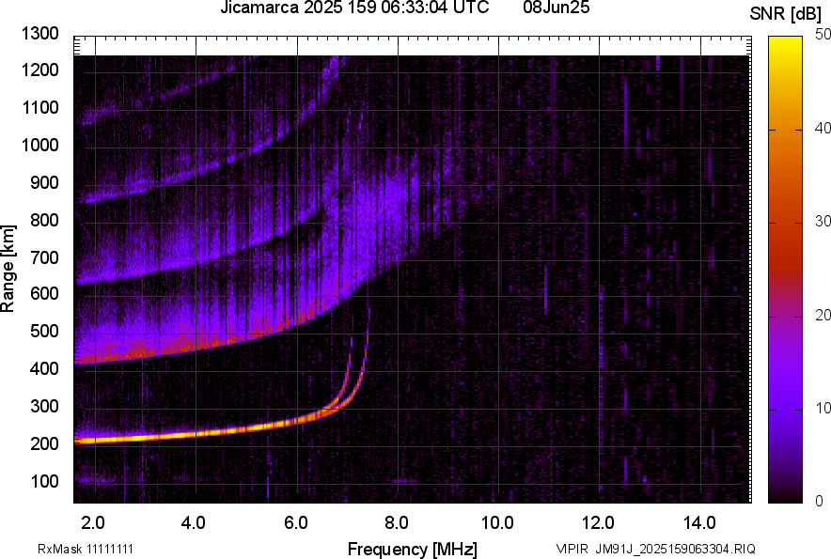
Task: Click the range axis tick 400
Action: [44, 368]
